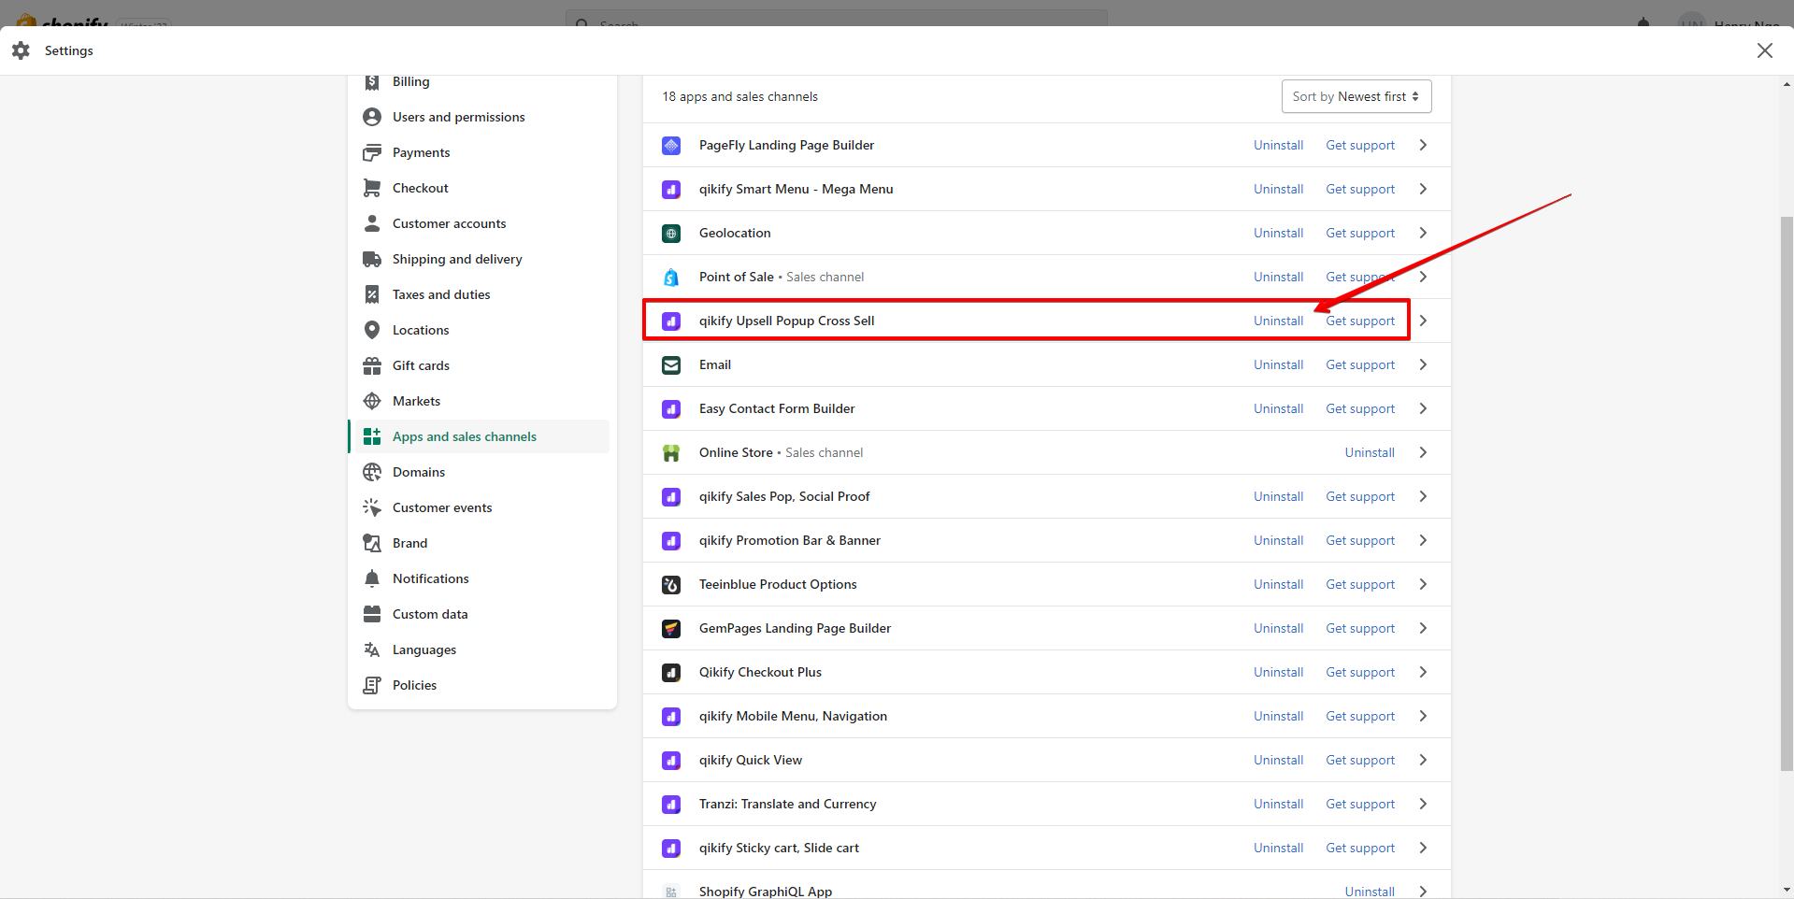Click the qikify Quick View app icon
The height and width of the screenshot is (899, 1794).
(x=671, y=761)
